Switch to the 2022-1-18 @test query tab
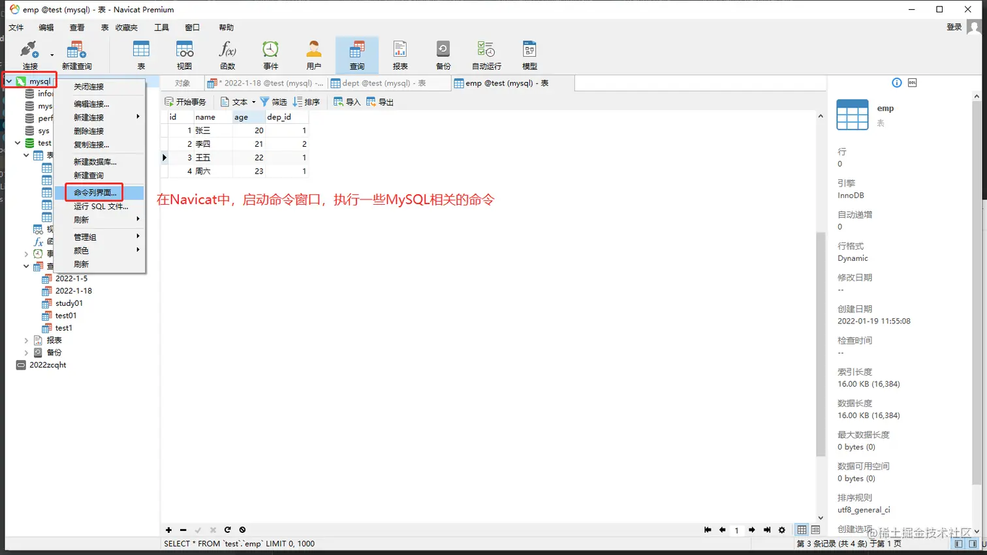 pos(265,83)
